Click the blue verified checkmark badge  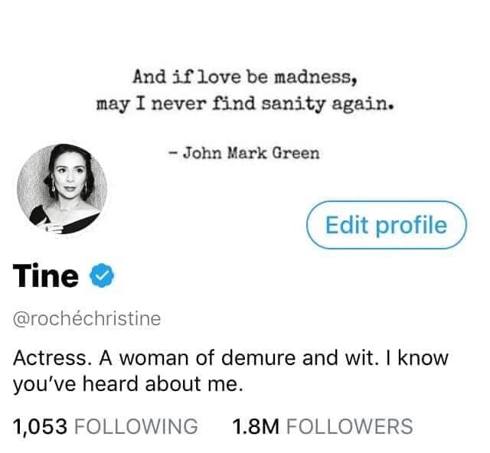(102, 275)
